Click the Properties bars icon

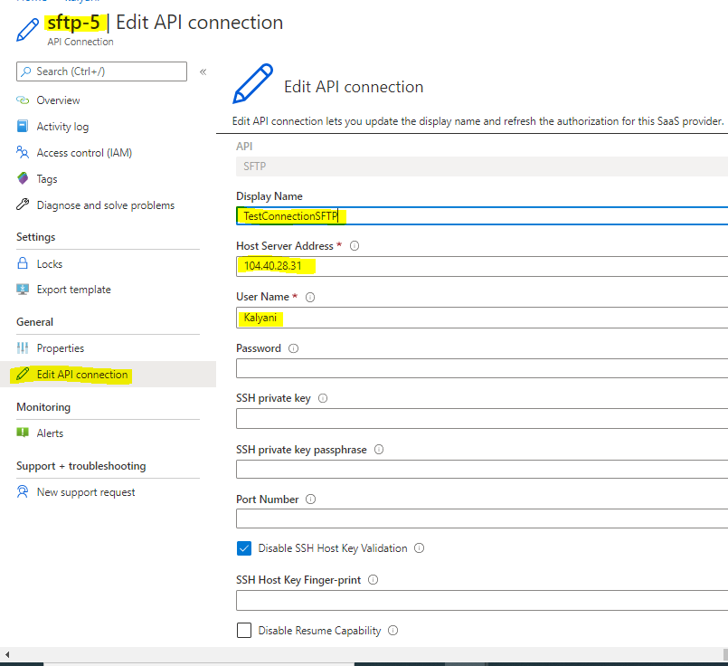tap(23, 347)
